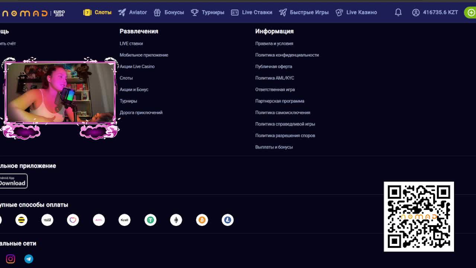Follow the Мобильное приложение link
Image resolution: width=476 pixels, height=268 pixels.
click(144, 55)
